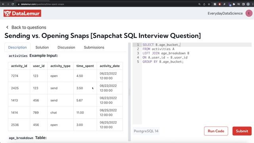The image size is (254, 143).
Task: Open the puzzle-piece extensions menu
Action: point(234,4)
